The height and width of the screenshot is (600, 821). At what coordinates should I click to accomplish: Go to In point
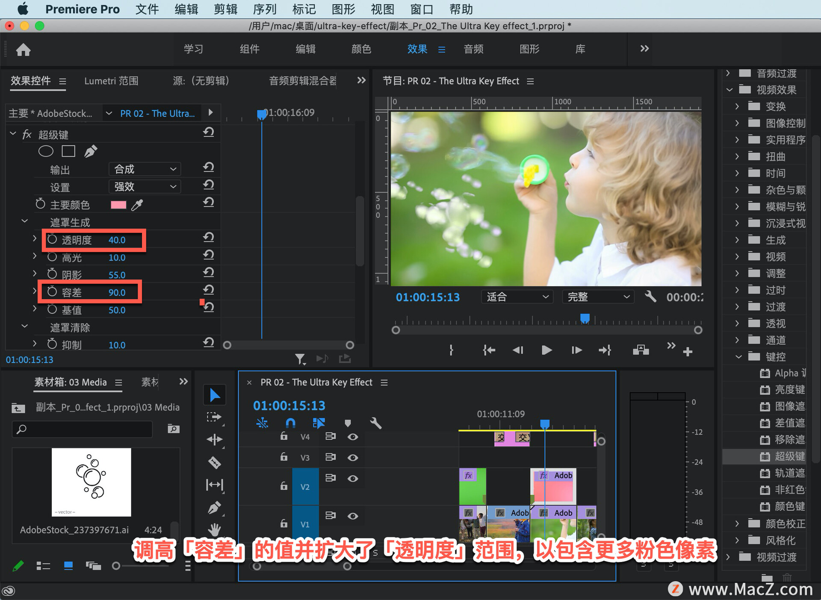click(488, 350)
